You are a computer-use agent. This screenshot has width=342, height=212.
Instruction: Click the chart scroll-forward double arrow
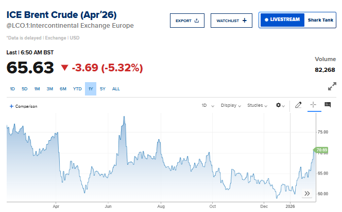pos(307,194)
